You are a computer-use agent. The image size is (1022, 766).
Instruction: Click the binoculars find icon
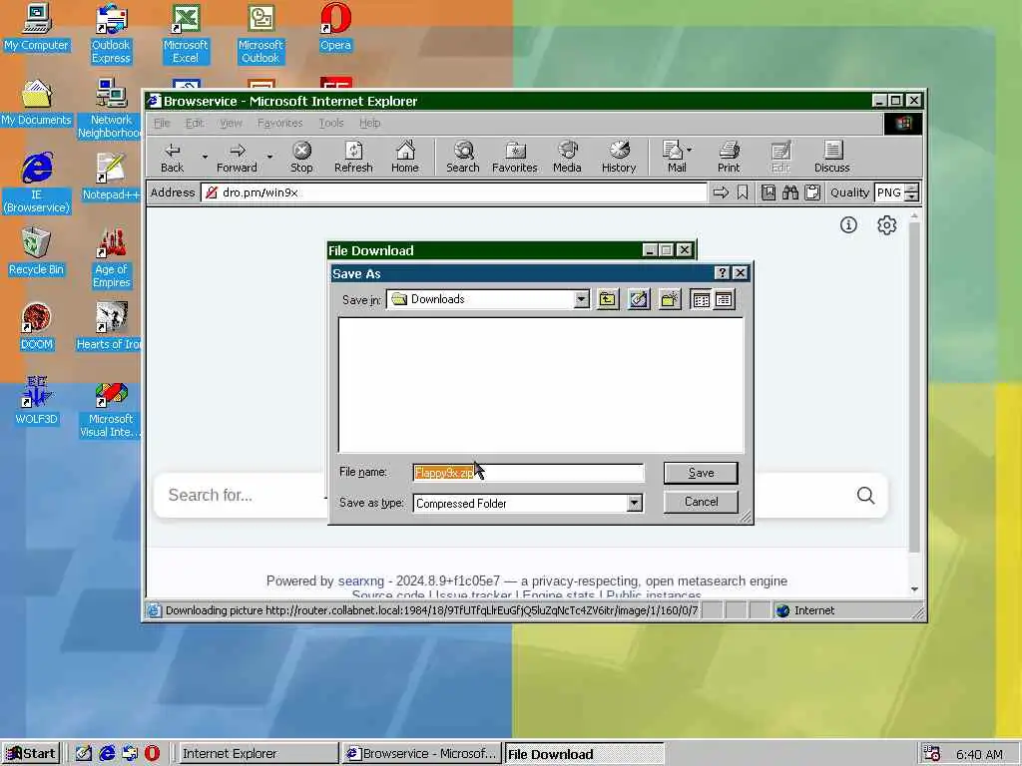pos(790,192)
